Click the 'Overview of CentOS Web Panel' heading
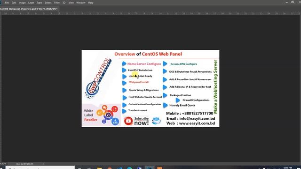 click(x=148, y=54)
